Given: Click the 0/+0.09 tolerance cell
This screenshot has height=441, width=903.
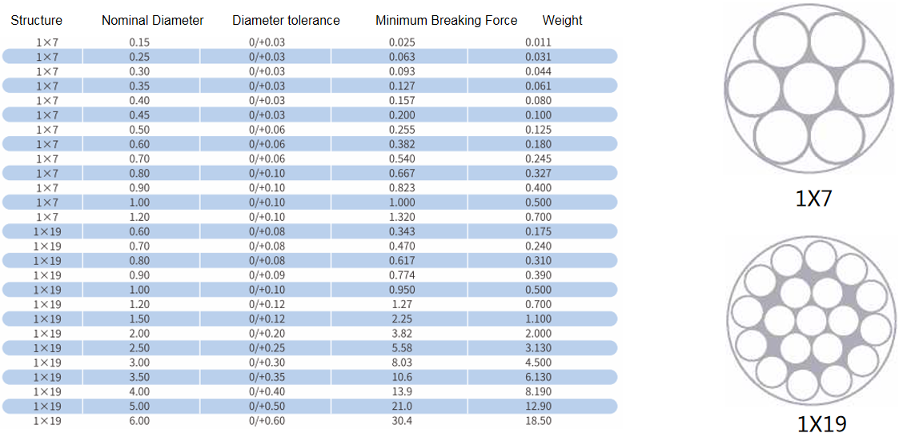Looking at the screenshot, I should (267, 275).
